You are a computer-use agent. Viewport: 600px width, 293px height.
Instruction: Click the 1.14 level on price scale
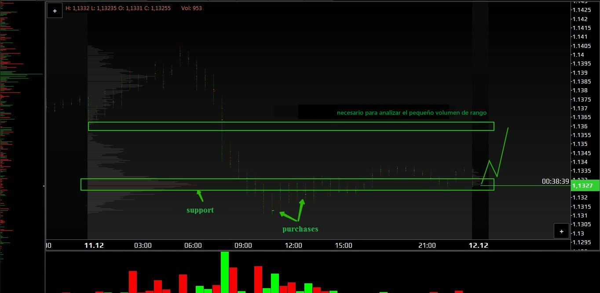(578, 54)
